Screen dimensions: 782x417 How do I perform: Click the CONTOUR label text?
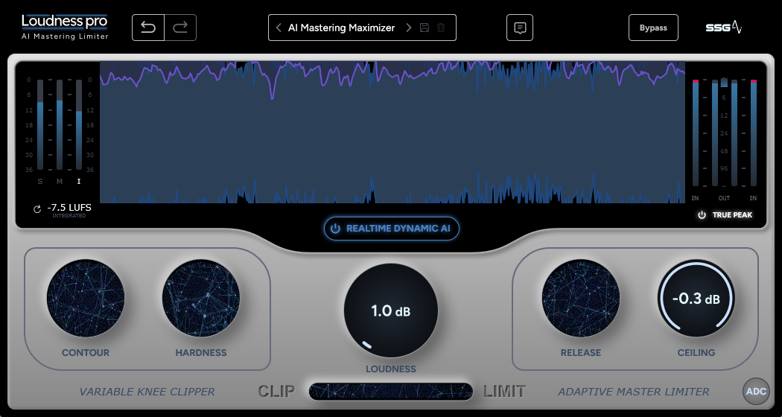pyautogui.click(x=86, y=353)
